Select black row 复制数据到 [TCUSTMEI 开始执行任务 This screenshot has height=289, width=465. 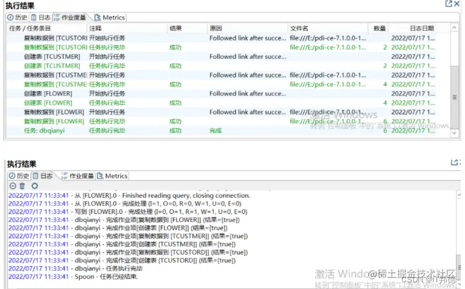[228, 75]
